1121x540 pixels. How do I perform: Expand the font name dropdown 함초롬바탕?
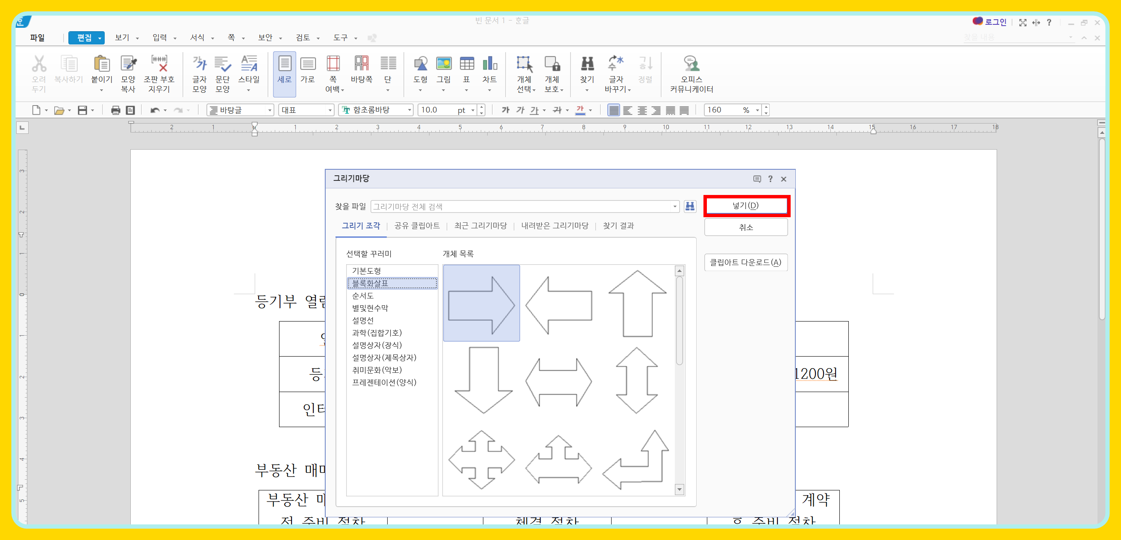click(x=409, y=110)
